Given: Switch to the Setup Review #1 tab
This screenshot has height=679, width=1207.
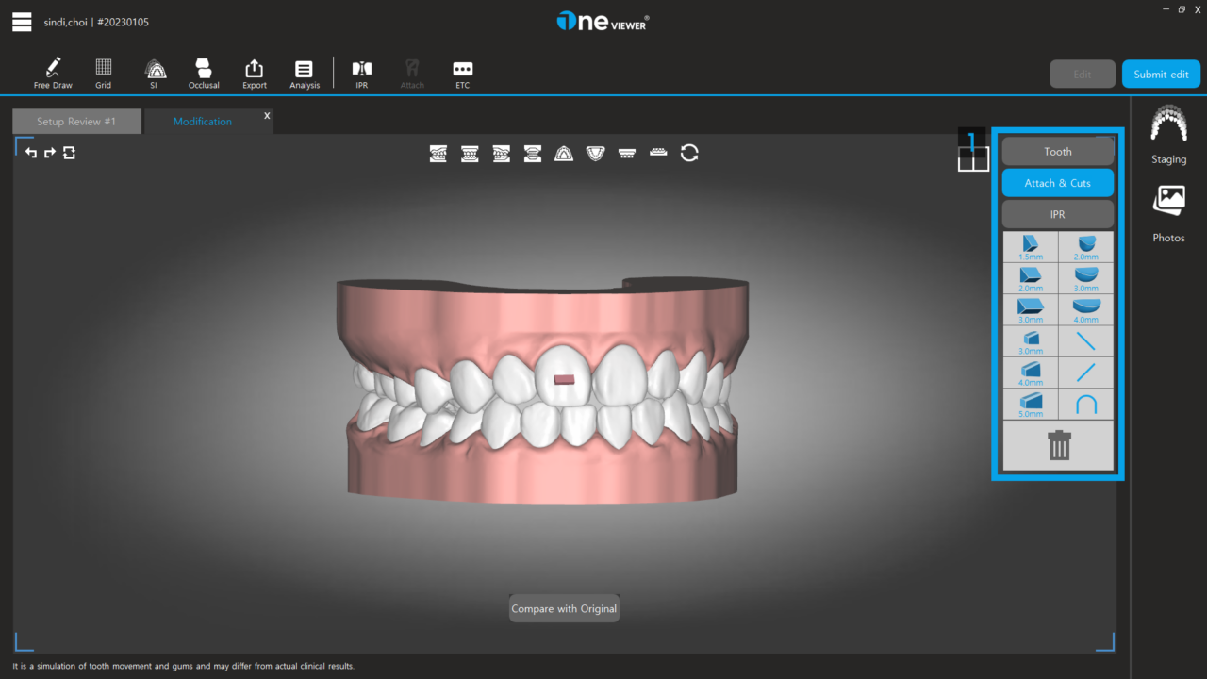Looking at the screenshot, I should click(x=75, y=121).
